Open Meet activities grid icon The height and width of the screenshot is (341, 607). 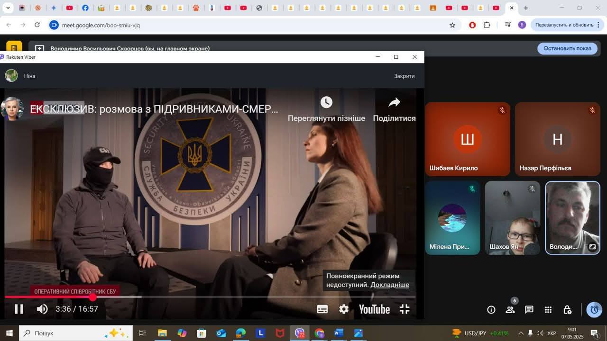548,310
